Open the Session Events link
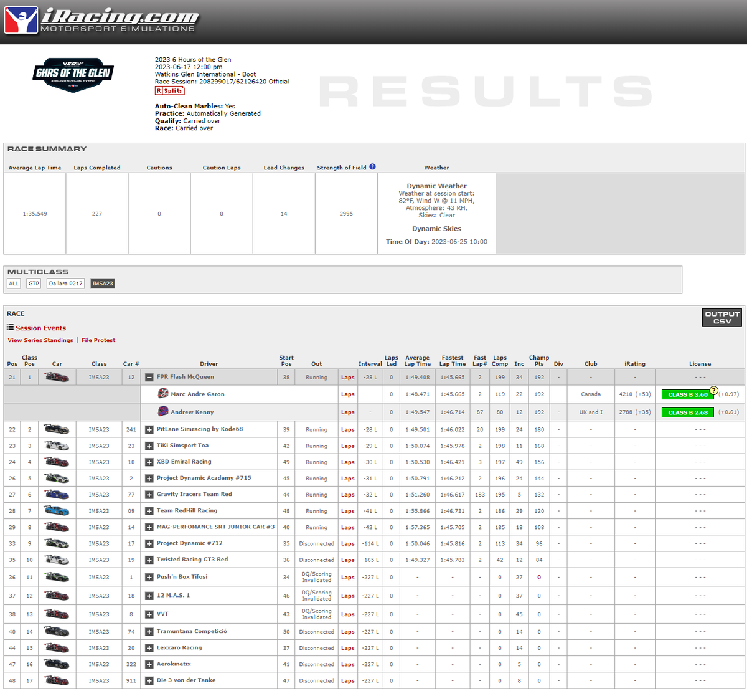 (x=40, y=328)
